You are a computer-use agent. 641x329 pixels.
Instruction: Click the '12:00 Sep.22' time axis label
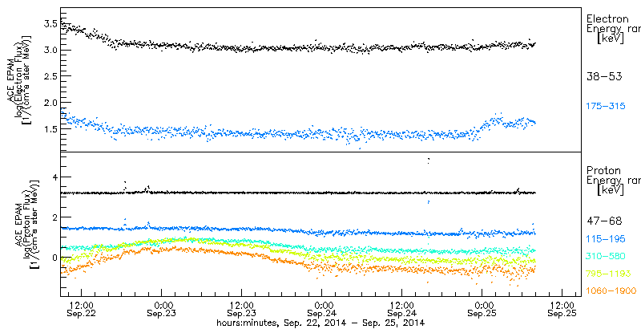[x=82, y=310]
